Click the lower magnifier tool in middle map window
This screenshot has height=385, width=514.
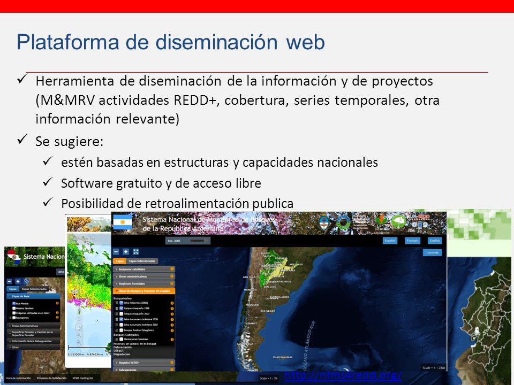click(x=79, y=342)
